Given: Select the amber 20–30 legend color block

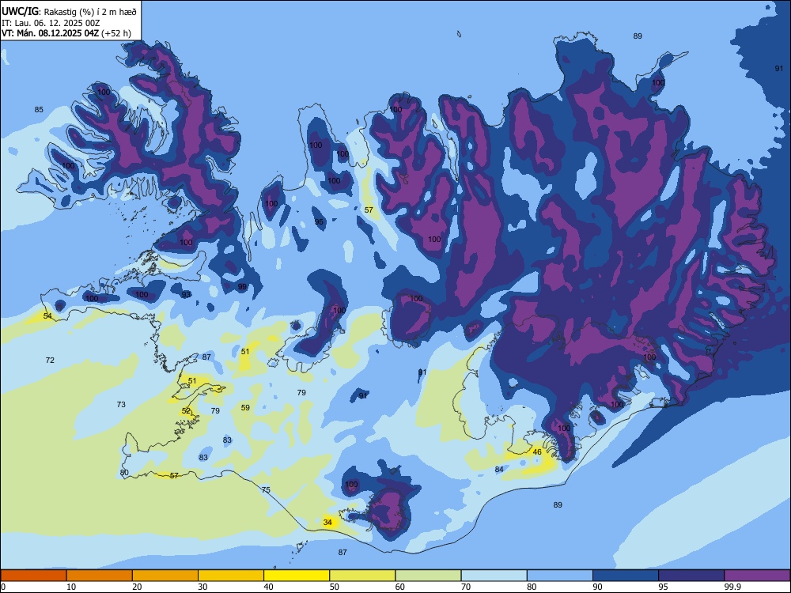Looking at the screenshot, I should (x=165, y=576).
